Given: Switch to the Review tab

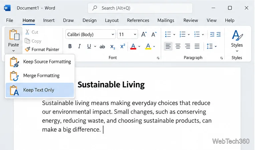Looking at the screenshot, I should 191,20.
